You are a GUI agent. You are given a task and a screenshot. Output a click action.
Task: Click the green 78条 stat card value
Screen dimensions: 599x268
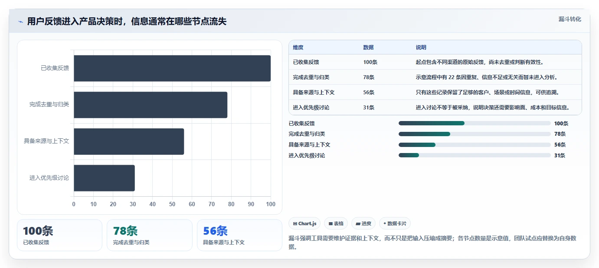coord(125,231)
